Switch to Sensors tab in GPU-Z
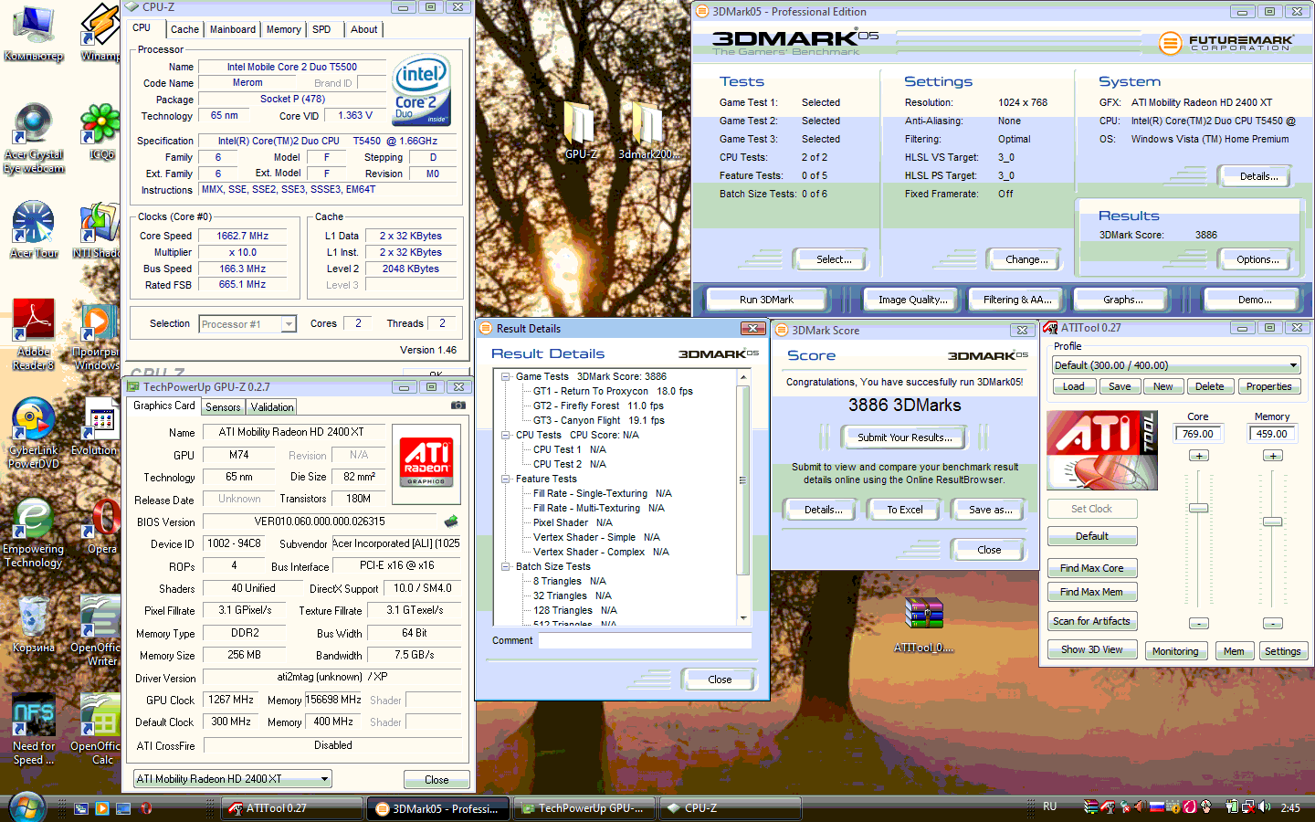Viewport: 1315px width, 822px height. pos(223,407)
